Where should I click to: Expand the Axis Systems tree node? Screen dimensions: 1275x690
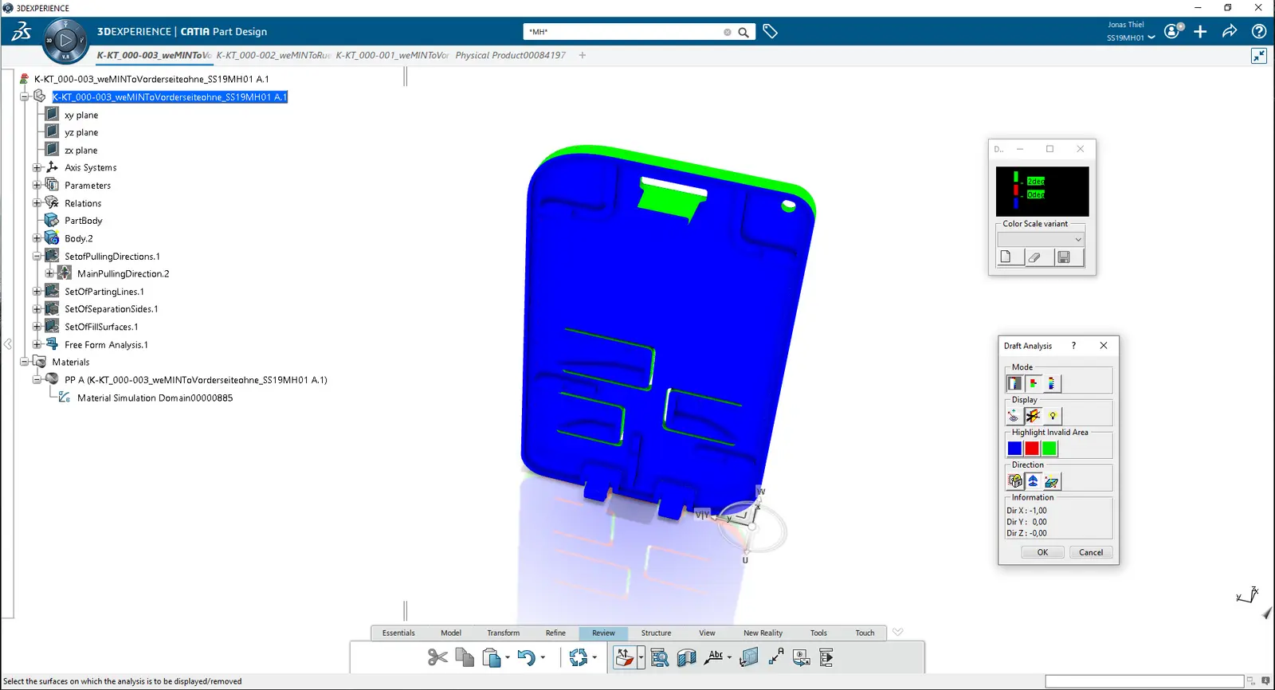pos(37,168)
